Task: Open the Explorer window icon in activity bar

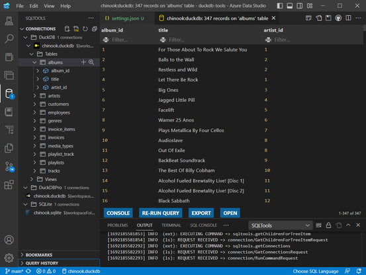Action: coord(9,75)
